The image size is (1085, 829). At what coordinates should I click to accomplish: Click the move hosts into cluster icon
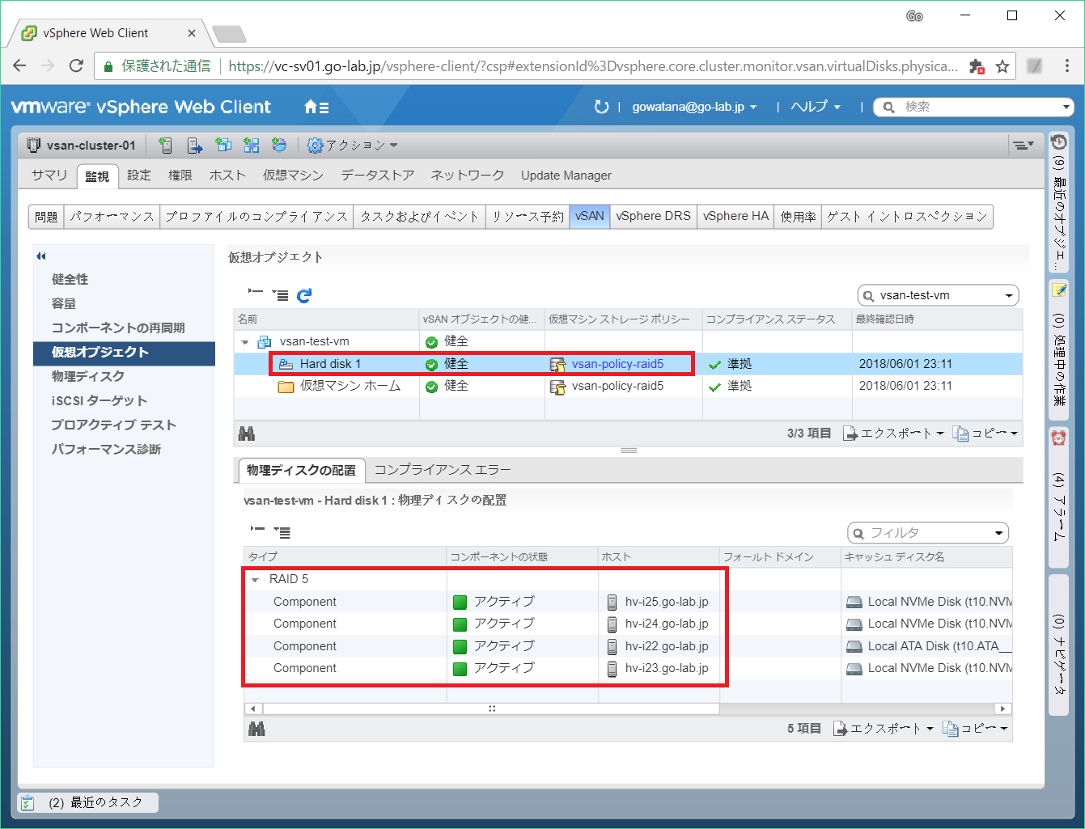(195, 146)
